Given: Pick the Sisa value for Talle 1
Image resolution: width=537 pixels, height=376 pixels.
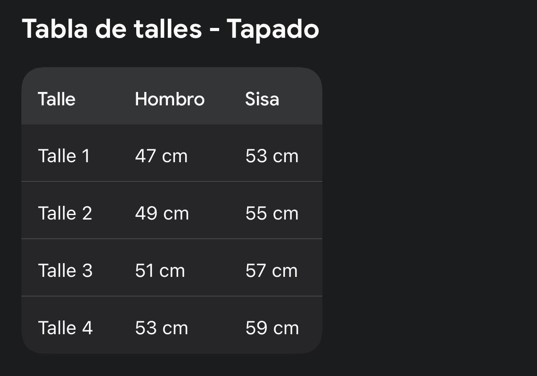Looking at the screenshot, I should tap(272, 156).
